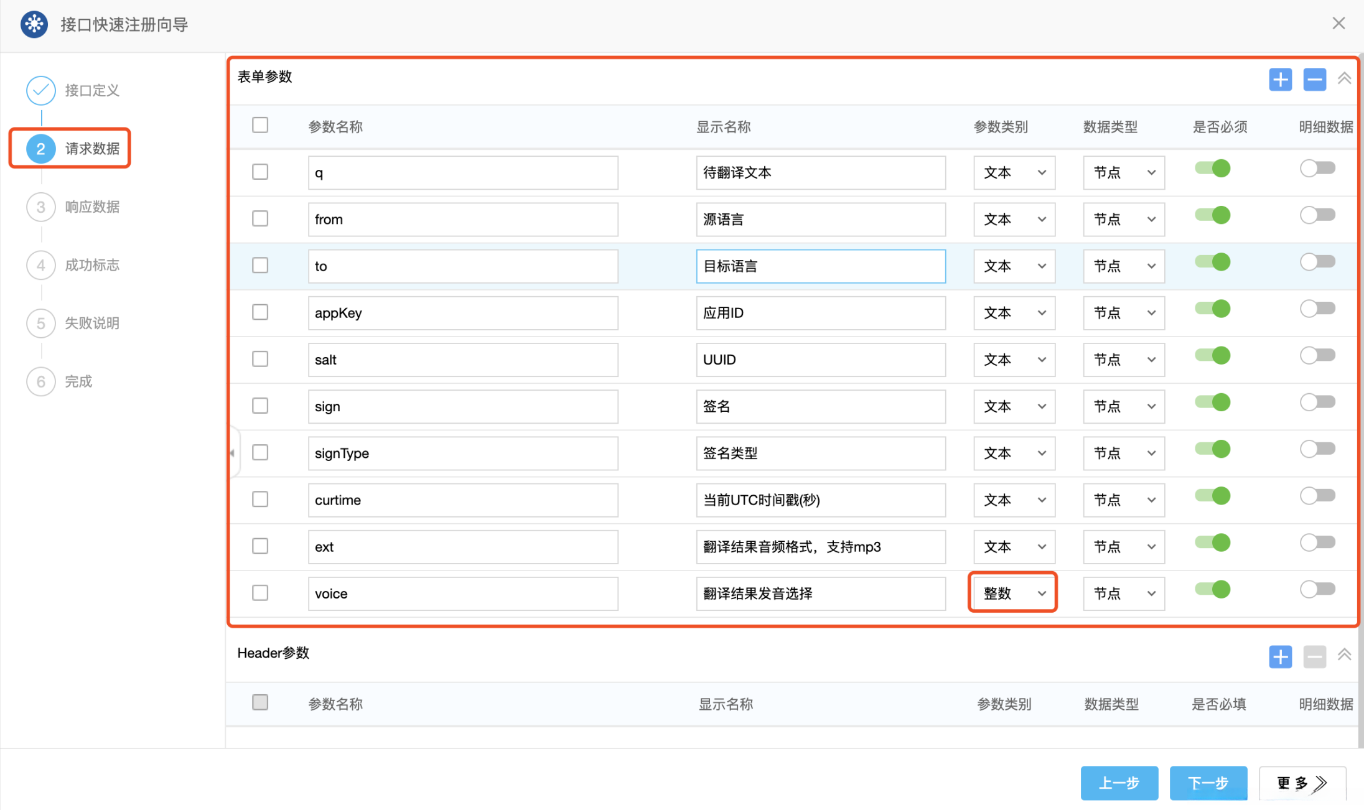Click the 下一步 button
Image resolution: width=1364 pixels, height=810 pixels.
(x=1208, y=783)
